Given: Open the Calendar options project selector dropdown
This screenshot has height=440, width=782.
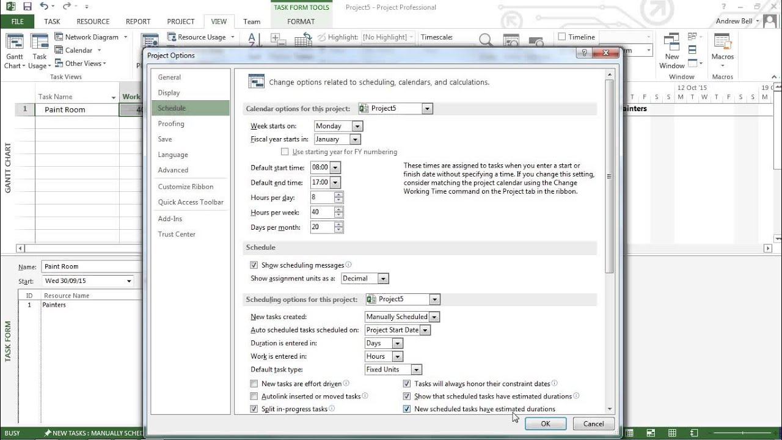Looking at the screenshot, I should pos(427,109).
